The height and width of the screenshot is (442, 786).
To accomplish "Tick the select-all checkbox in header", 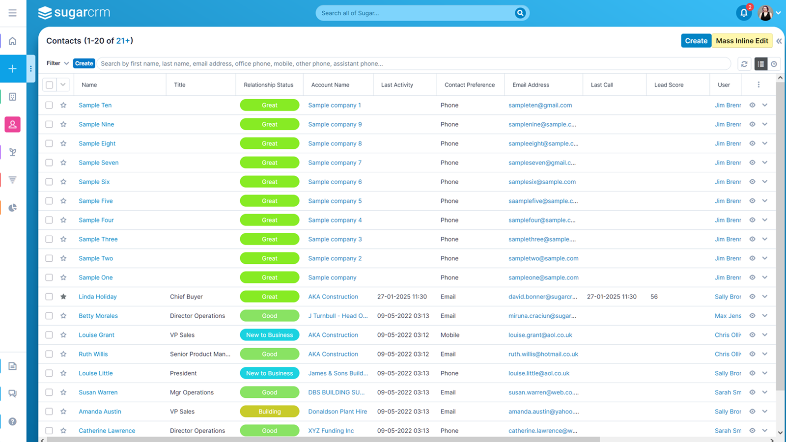I will click(x=50, y=85).
